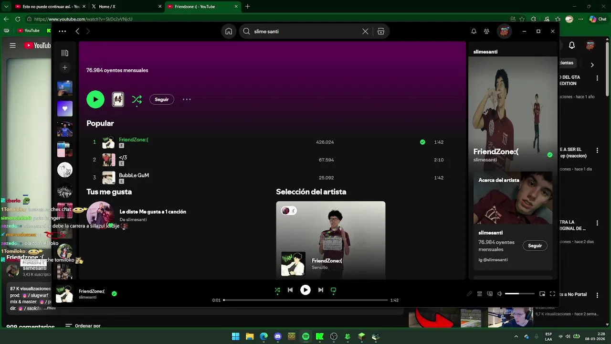Viewport: 611px width, 344px height.
Task: Open the artist more options ellipsis
Action: coord(187,99)
